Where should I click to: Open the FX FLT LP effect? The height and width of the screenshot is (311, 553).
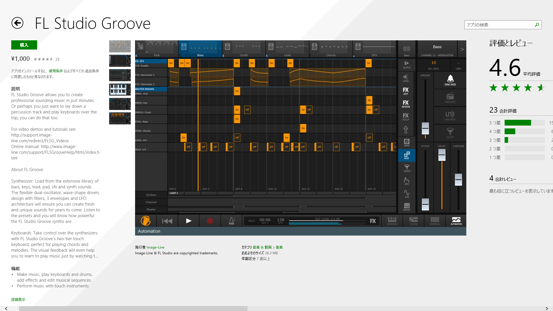point(406,117)
